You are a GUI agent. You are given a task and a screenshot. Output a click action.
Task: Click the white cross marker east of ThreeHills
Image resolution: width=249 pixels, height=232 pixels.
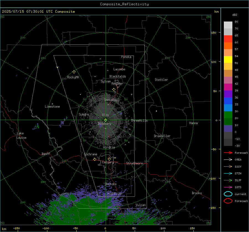coord(156,111)
